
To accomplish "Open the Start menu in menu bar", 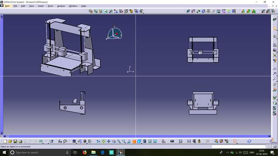I will [x=7, y=6].
